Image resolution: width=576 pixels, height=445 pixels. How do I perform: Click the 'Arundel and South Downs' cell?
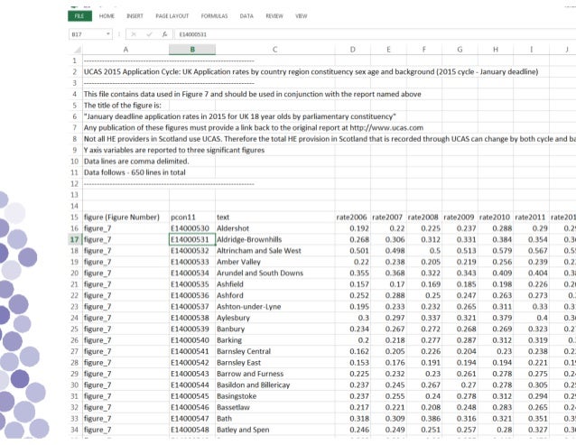point(274,273)
